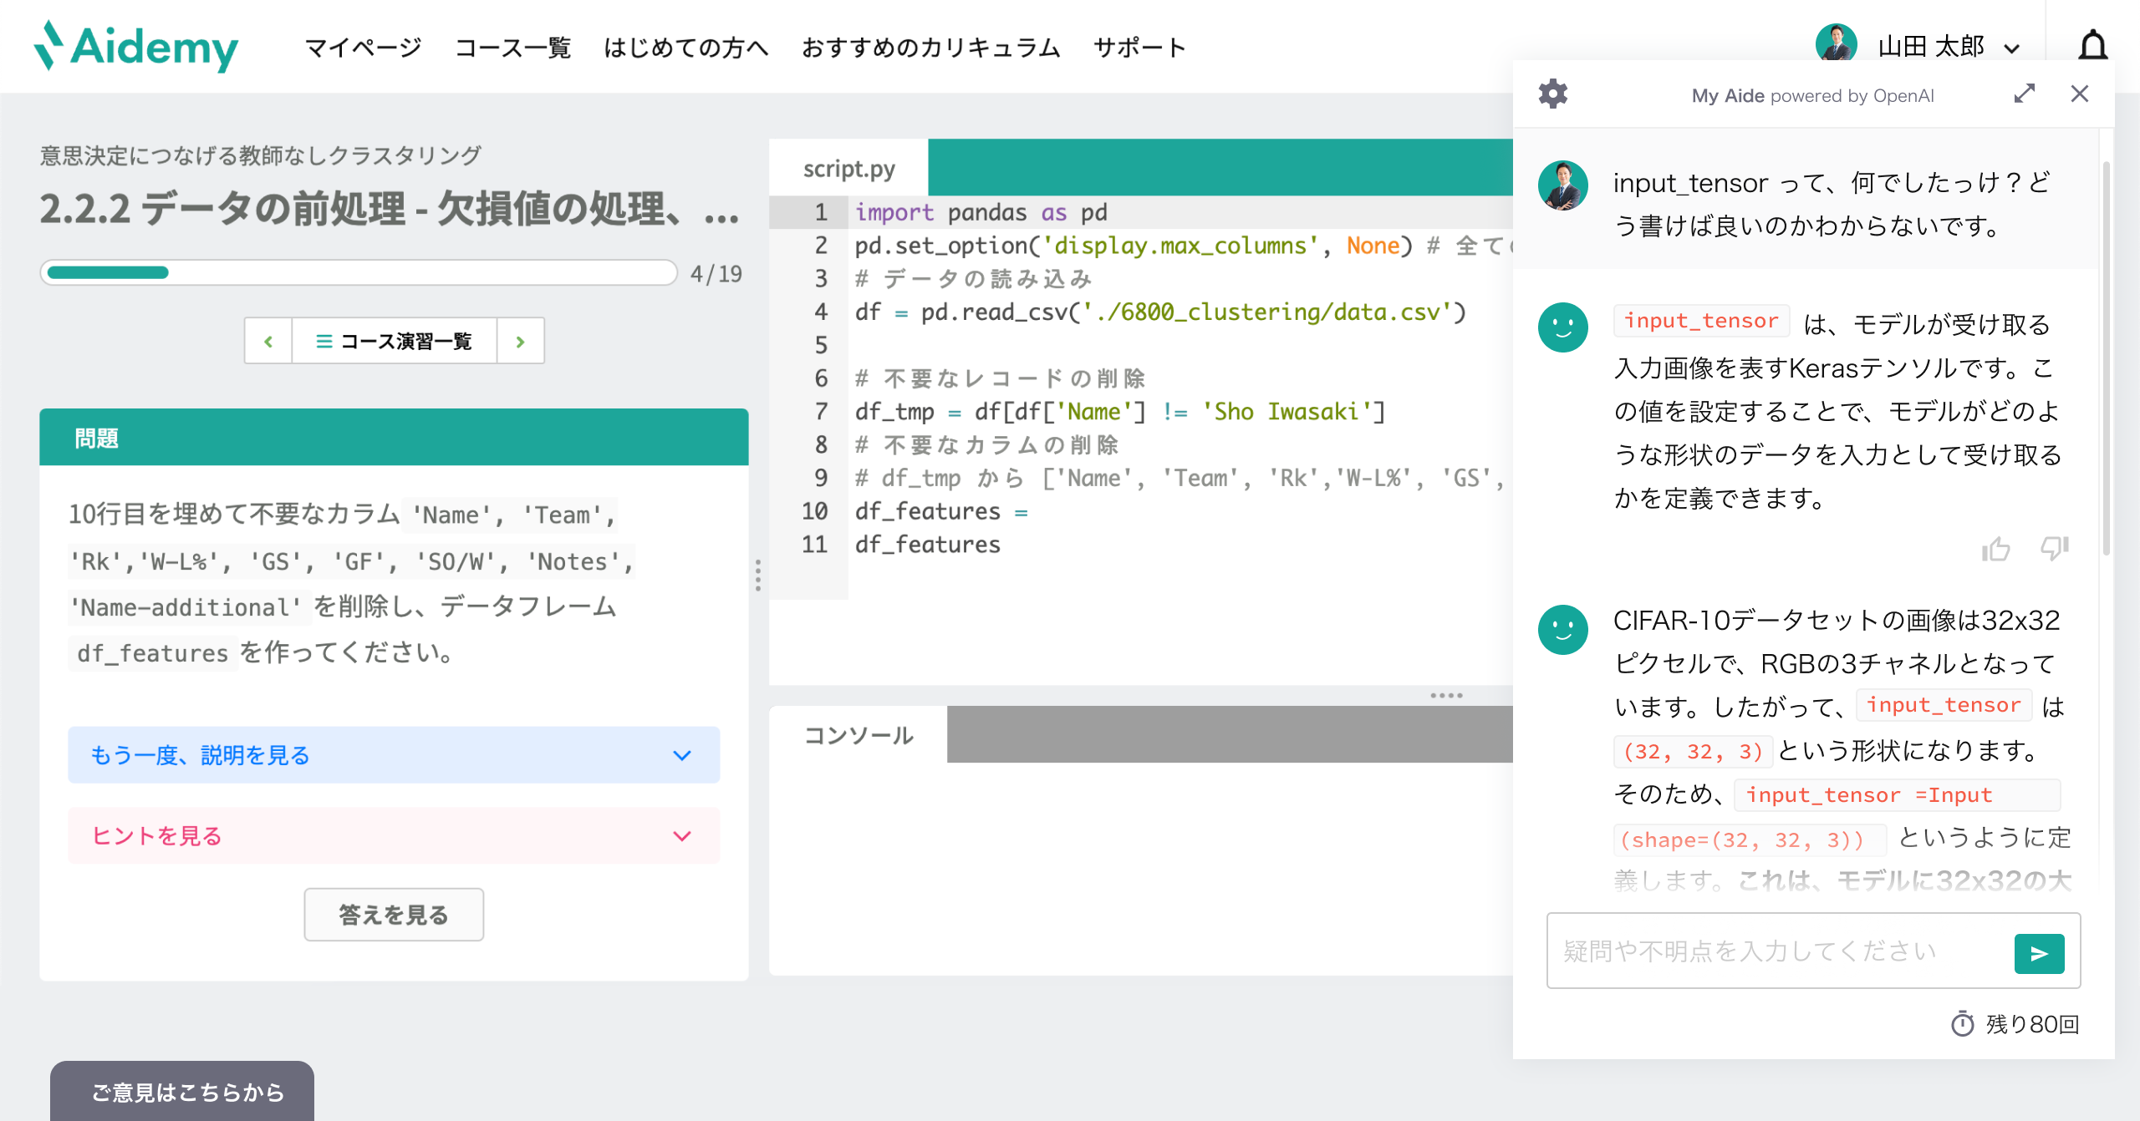
Task: Give thumbs down to input_tensor answer
Action: (2054, 549)
